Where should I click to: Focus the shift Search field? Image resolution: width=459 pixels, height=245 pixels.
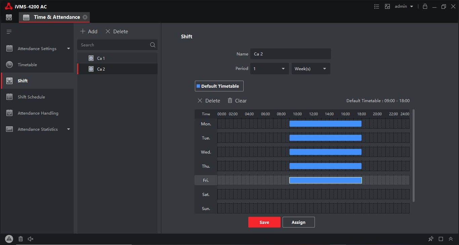click(x=117, y=45)
